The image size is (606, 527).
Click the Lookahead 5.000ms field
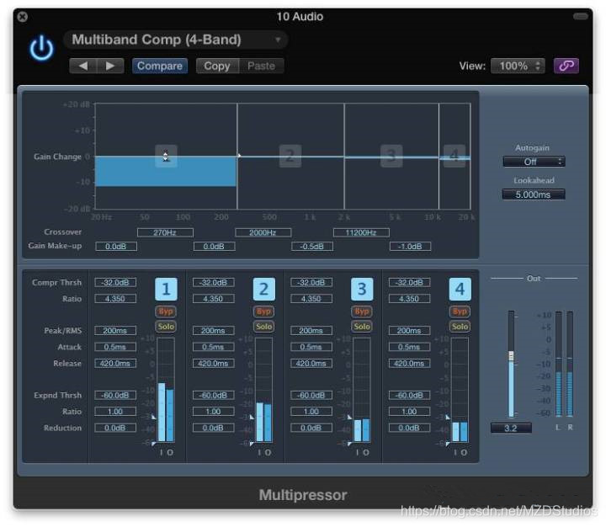pos(534,194)
